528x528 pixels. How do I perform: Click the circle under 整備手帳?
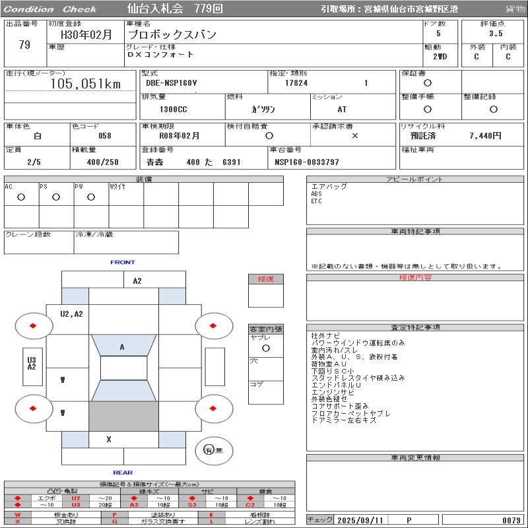point(428,109)
